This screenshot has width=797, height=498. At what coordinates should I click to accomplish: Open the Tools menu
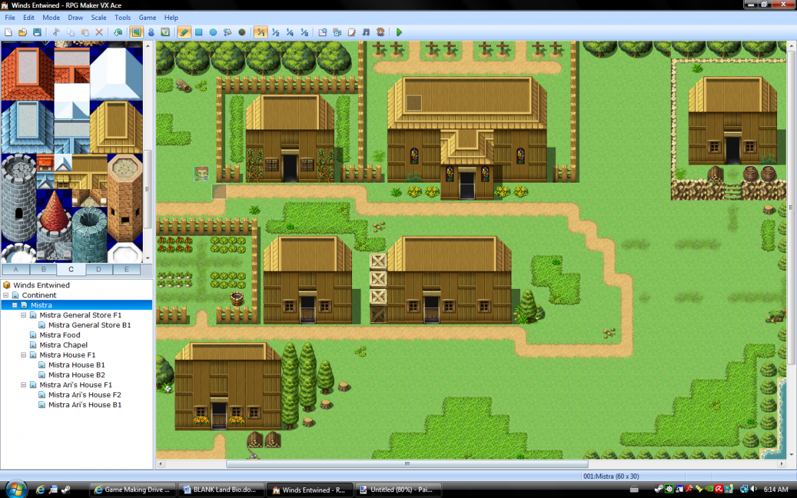pos(123,18)
